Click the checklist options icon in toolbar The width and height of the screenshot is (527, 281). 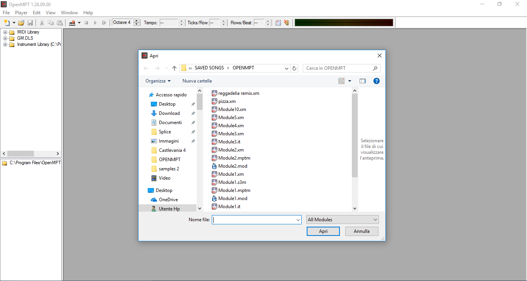tap(278, 23)
